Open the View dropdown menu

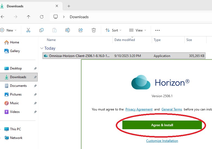[x=138, y=30]
